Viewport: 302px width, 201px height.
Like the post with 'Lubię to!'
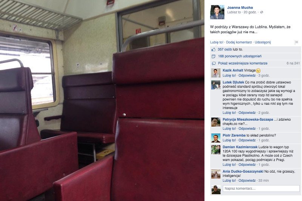click(x=217, y=42)
